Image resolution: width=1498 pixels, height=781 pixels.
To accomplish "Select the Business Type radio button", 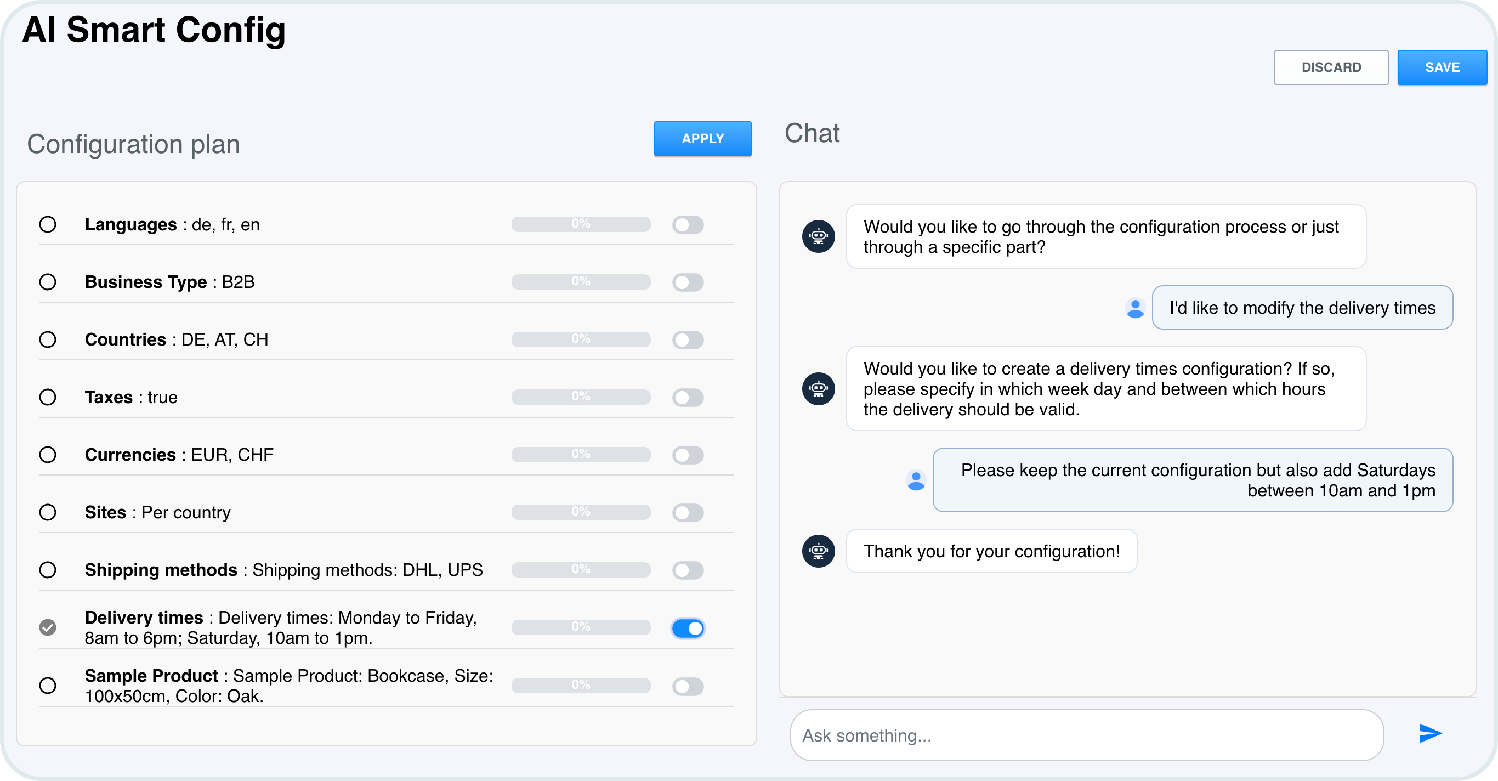I will pyautogui.click(x=48, y=282).
